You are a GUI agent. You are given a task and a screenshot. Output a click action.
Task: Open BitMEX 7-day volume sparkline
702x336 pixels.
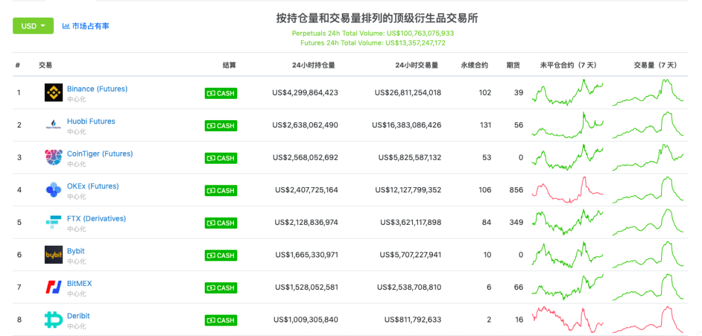click(x=648, y=287)
